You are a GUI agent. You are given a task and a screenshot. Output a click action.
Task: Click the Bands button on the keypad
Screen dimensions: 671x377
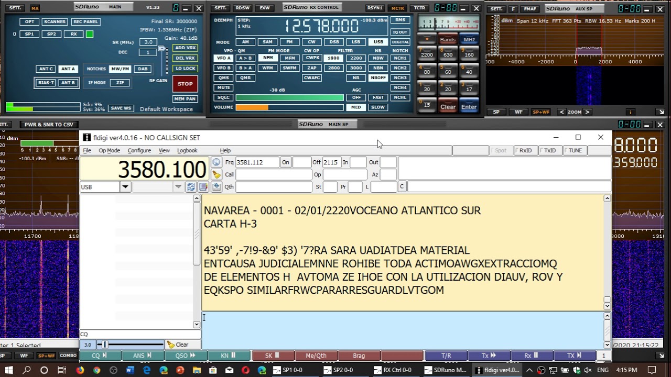pos(448,39)
